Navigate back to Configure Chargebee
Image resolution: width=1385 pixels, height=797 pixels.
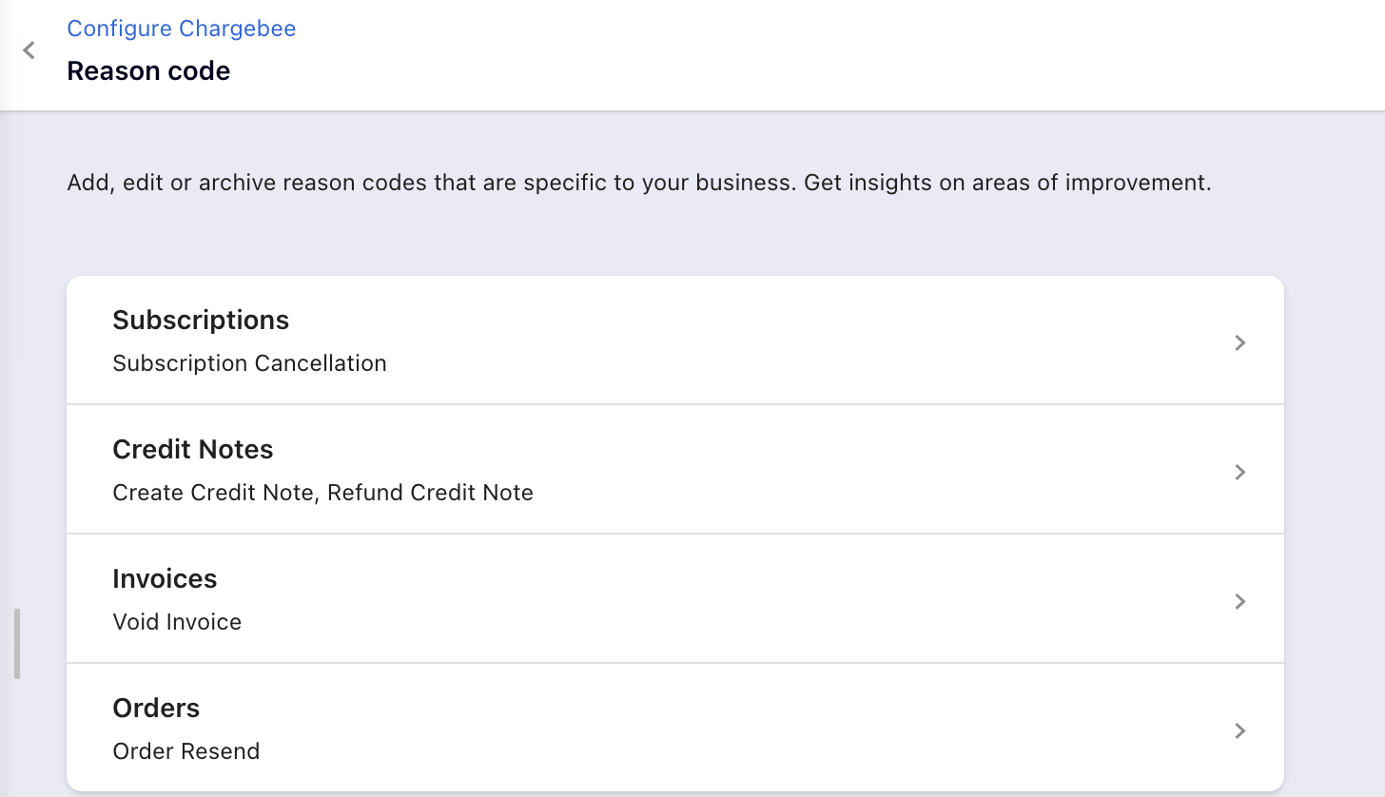(x=181, y=29)
